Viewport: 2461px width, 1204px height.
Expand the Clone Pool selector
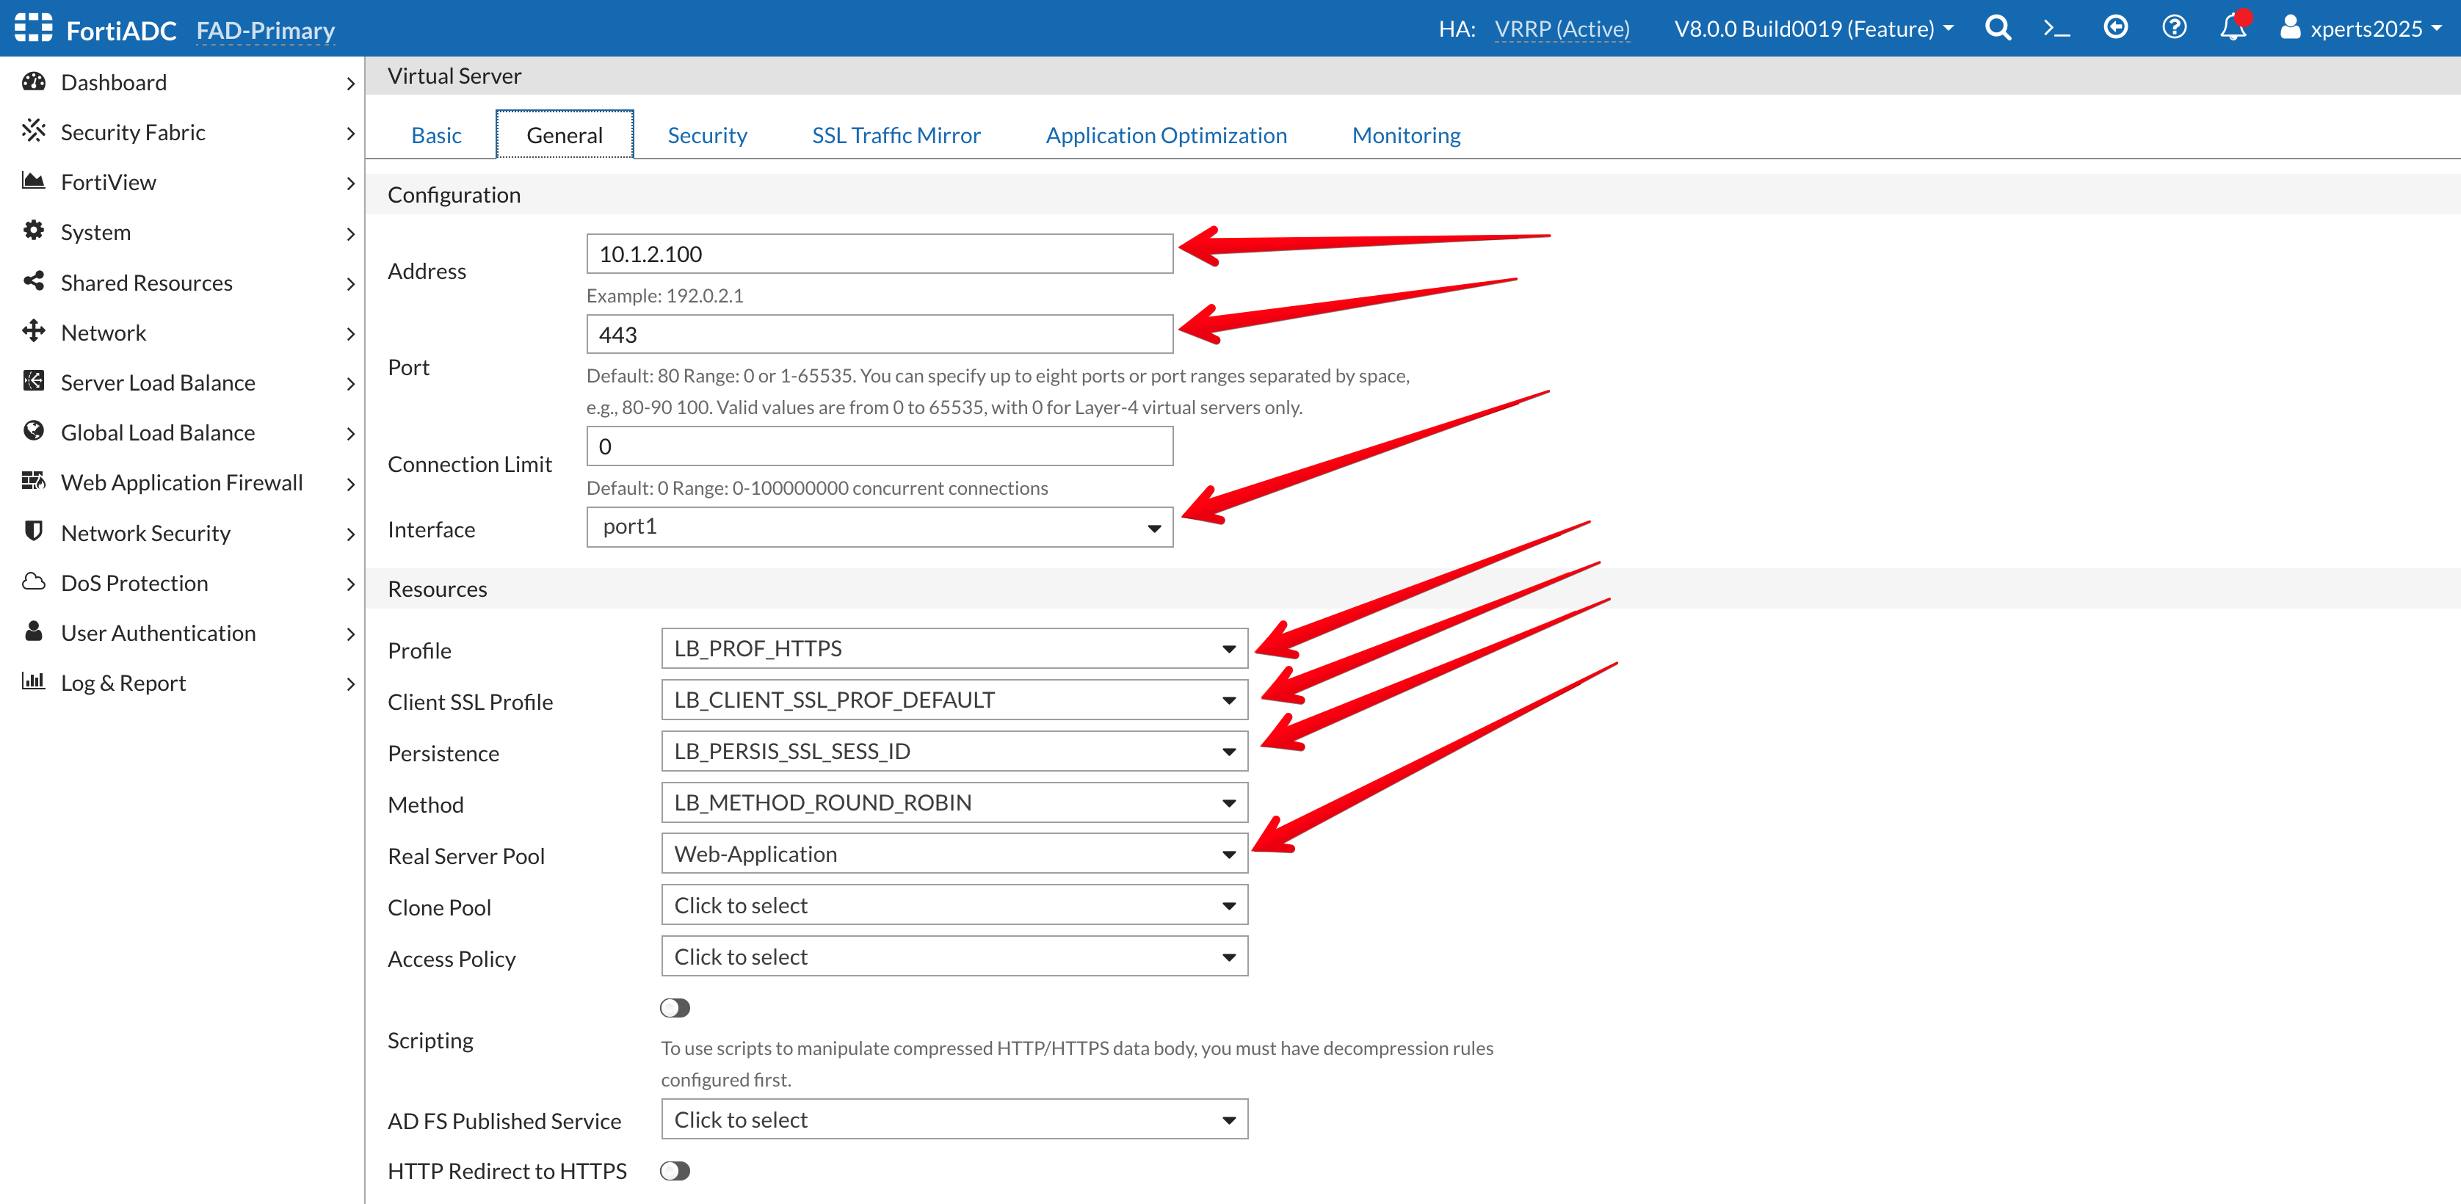click(x=954, y=905)
